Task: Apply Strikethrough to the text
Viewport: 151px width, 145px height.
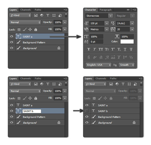Action: click(x=131, y=49)
